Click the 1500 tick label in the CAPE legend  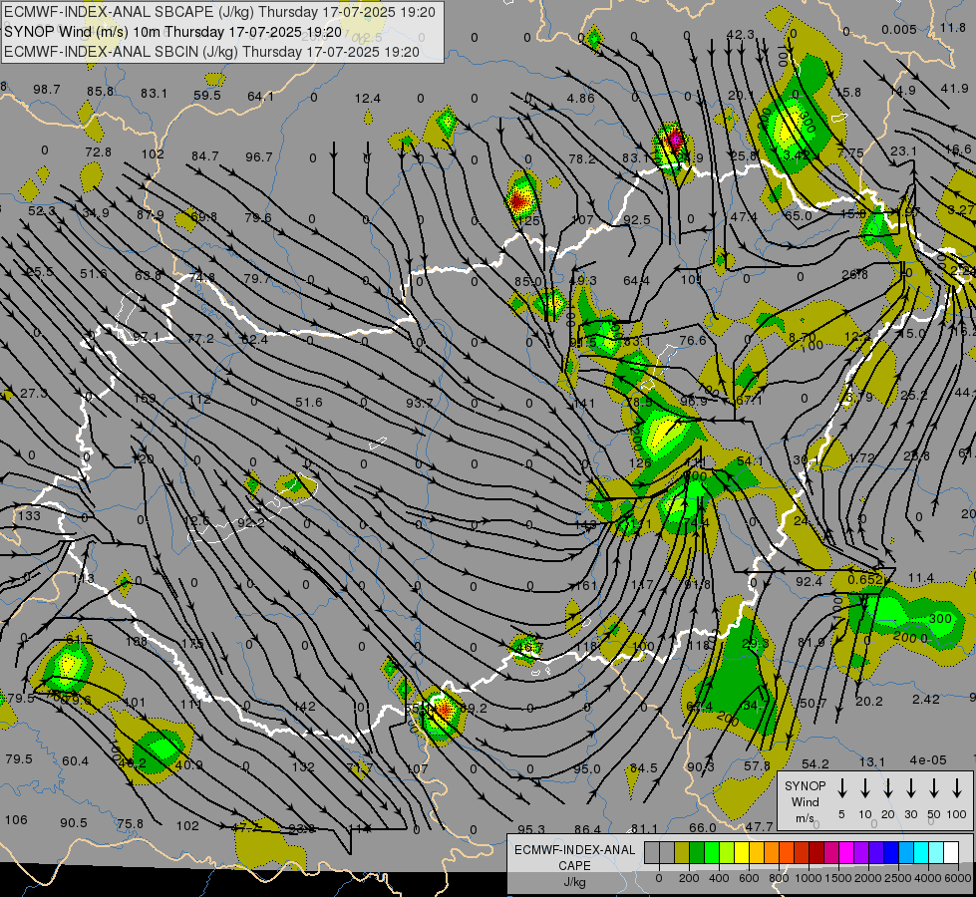pyautogui.click(x=838, y=878)
